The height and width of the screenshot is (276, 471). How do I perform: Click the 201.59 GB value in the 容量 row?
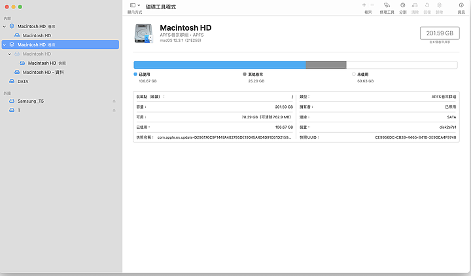[x=284, y=107]
